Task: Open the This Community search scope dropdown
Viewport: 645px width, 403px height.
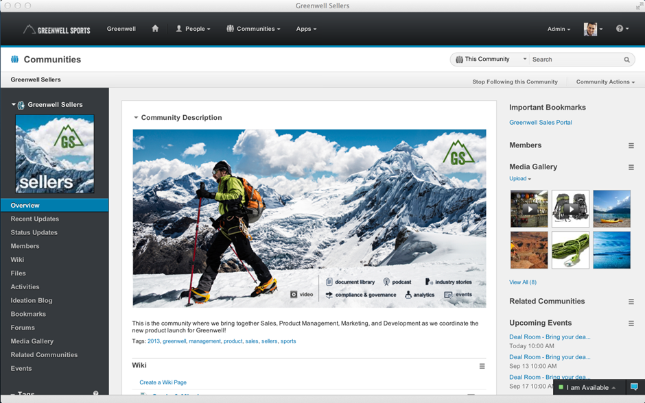Action: (x=490, y=60)
